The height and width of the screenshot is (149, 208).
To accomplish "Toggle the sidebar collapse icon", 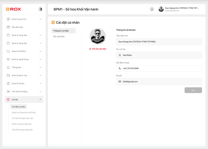I will (40, 9).
